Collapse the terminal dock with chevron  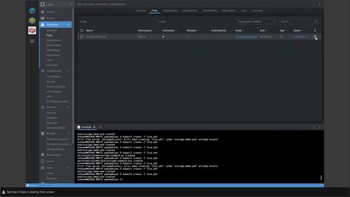pos(319,127)
